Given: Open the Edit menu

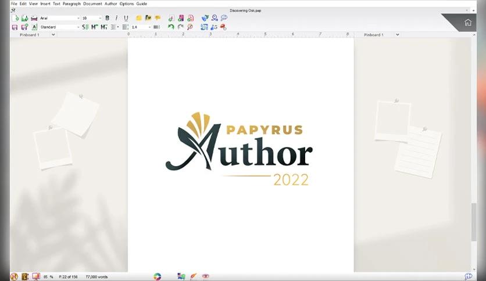Looking at the screenshot, I should (23, 3).
